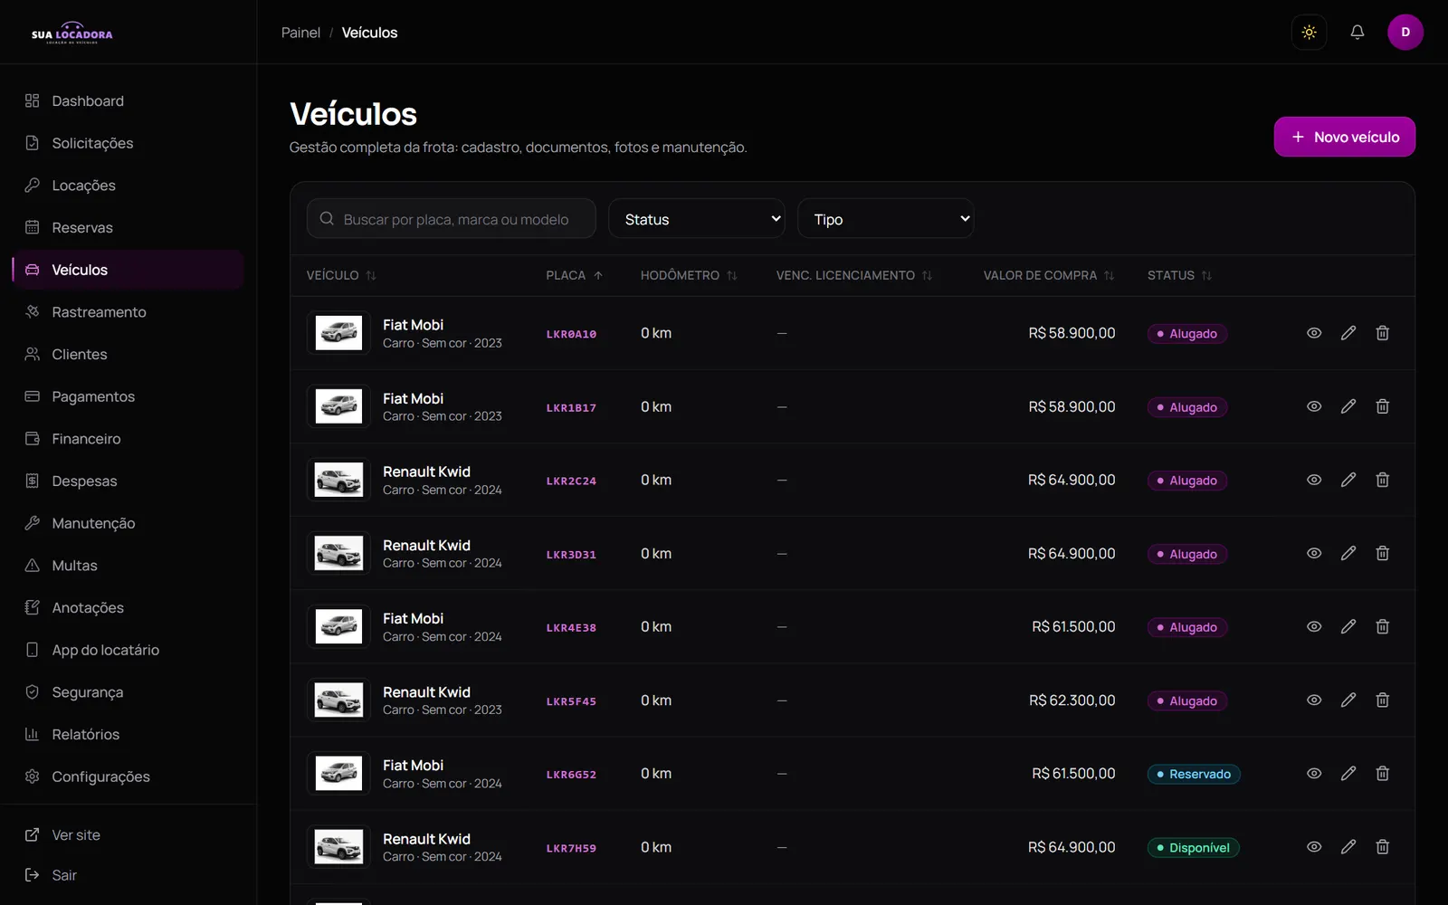View details of vehicle LKR1B17
This screenshot has height=905, width=1448.
pyautogui.click(x=1314, y=406)
